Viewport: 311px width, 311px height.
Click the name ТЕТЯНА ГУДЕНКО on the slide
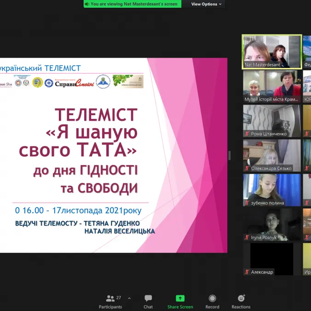pos(112,223)
